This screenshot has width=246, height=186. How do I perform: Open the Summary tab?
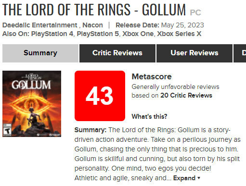tap(40, 53)
